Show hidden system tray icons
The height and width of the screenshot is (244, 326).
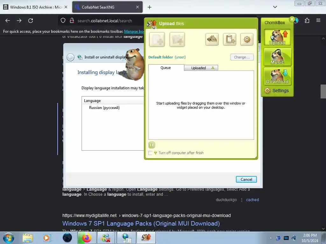(x=271, y=238)
